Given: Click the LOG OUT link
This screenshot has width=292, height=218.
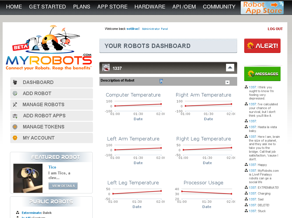Looking at the screenshot, I should pyautogui.click(x=275, y=29).
